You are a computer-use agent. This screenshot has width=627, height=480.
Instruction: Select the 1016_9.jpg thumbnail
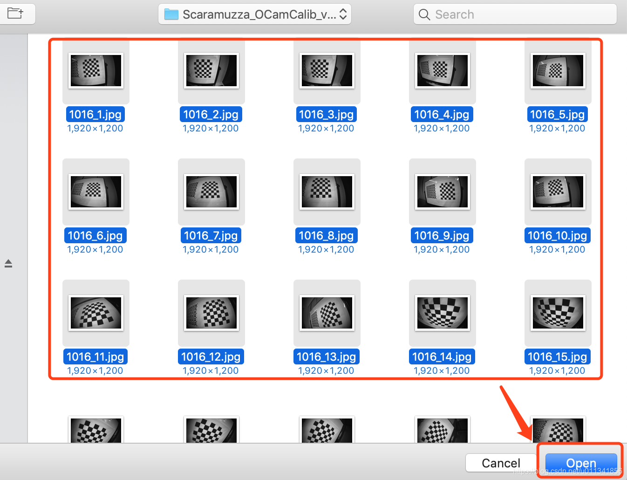tap(443, 192)
